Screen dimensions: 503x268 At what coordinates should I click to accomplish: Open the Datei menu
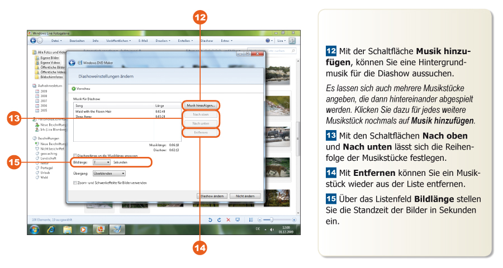click(56, 41)
